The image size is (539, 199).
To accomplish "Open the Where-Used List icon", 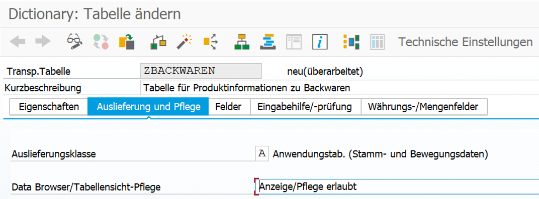I will [211, 42].
